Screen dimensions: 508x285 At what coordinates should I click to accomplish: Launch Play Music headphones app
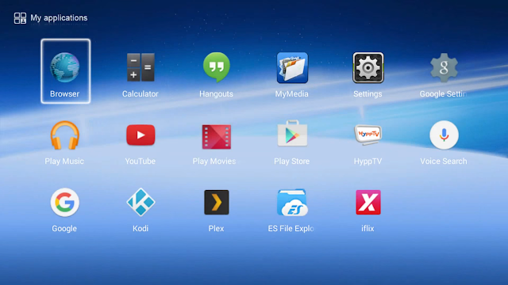pos(65,135)
